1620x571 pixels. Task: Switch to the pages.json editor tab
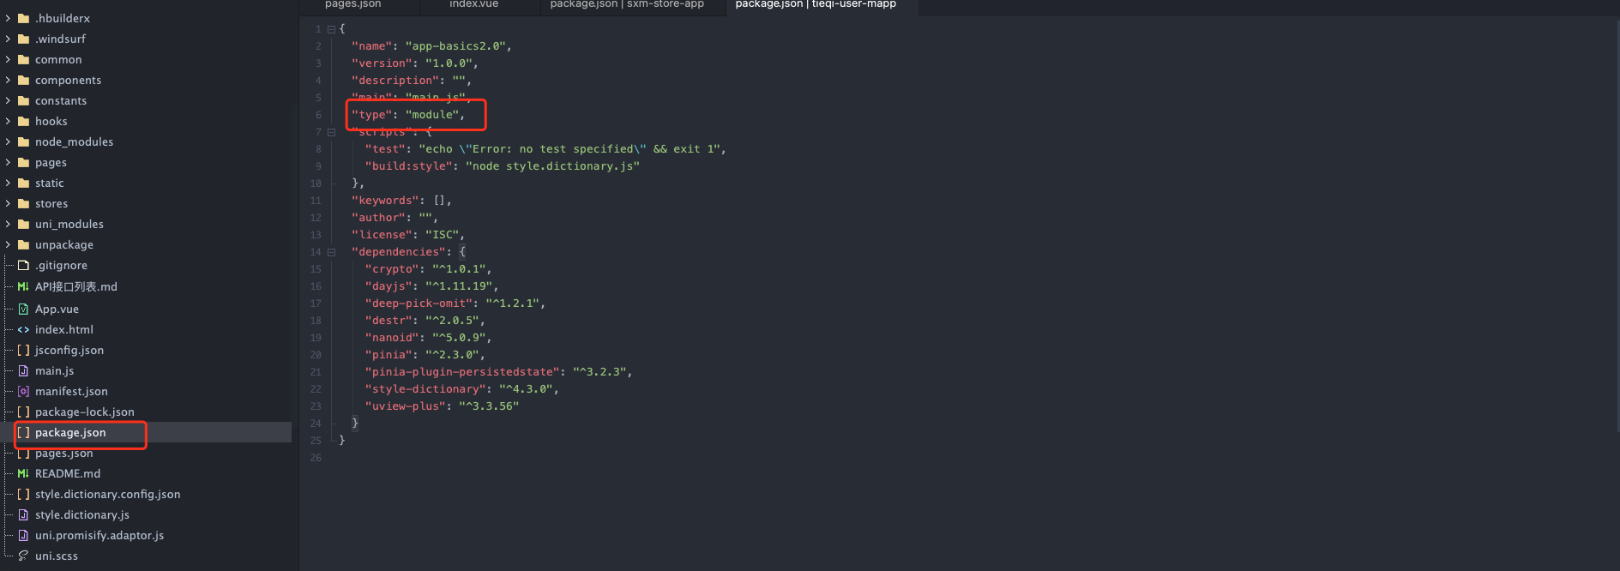click(x=353, y=5)
